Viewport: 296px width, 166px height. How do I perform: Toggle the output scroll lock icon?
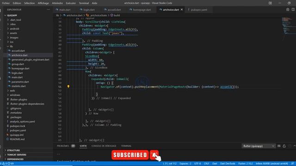[284, 146]
